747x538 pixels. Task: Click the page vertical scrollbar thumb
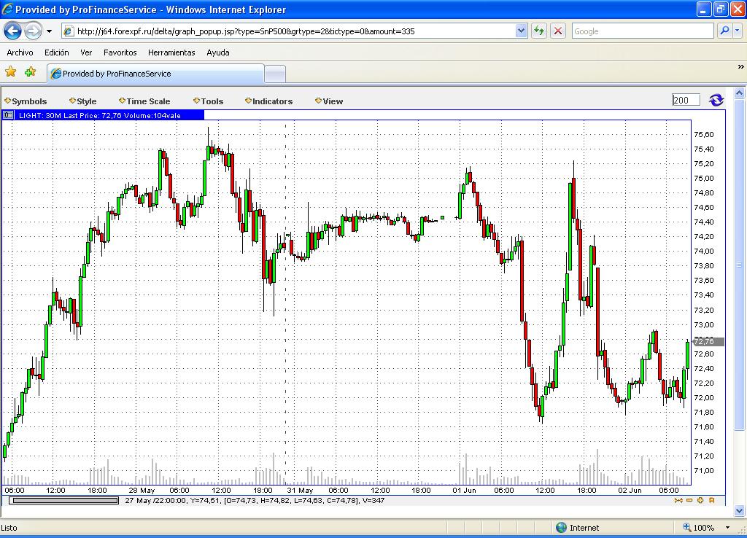coord(739,265)
